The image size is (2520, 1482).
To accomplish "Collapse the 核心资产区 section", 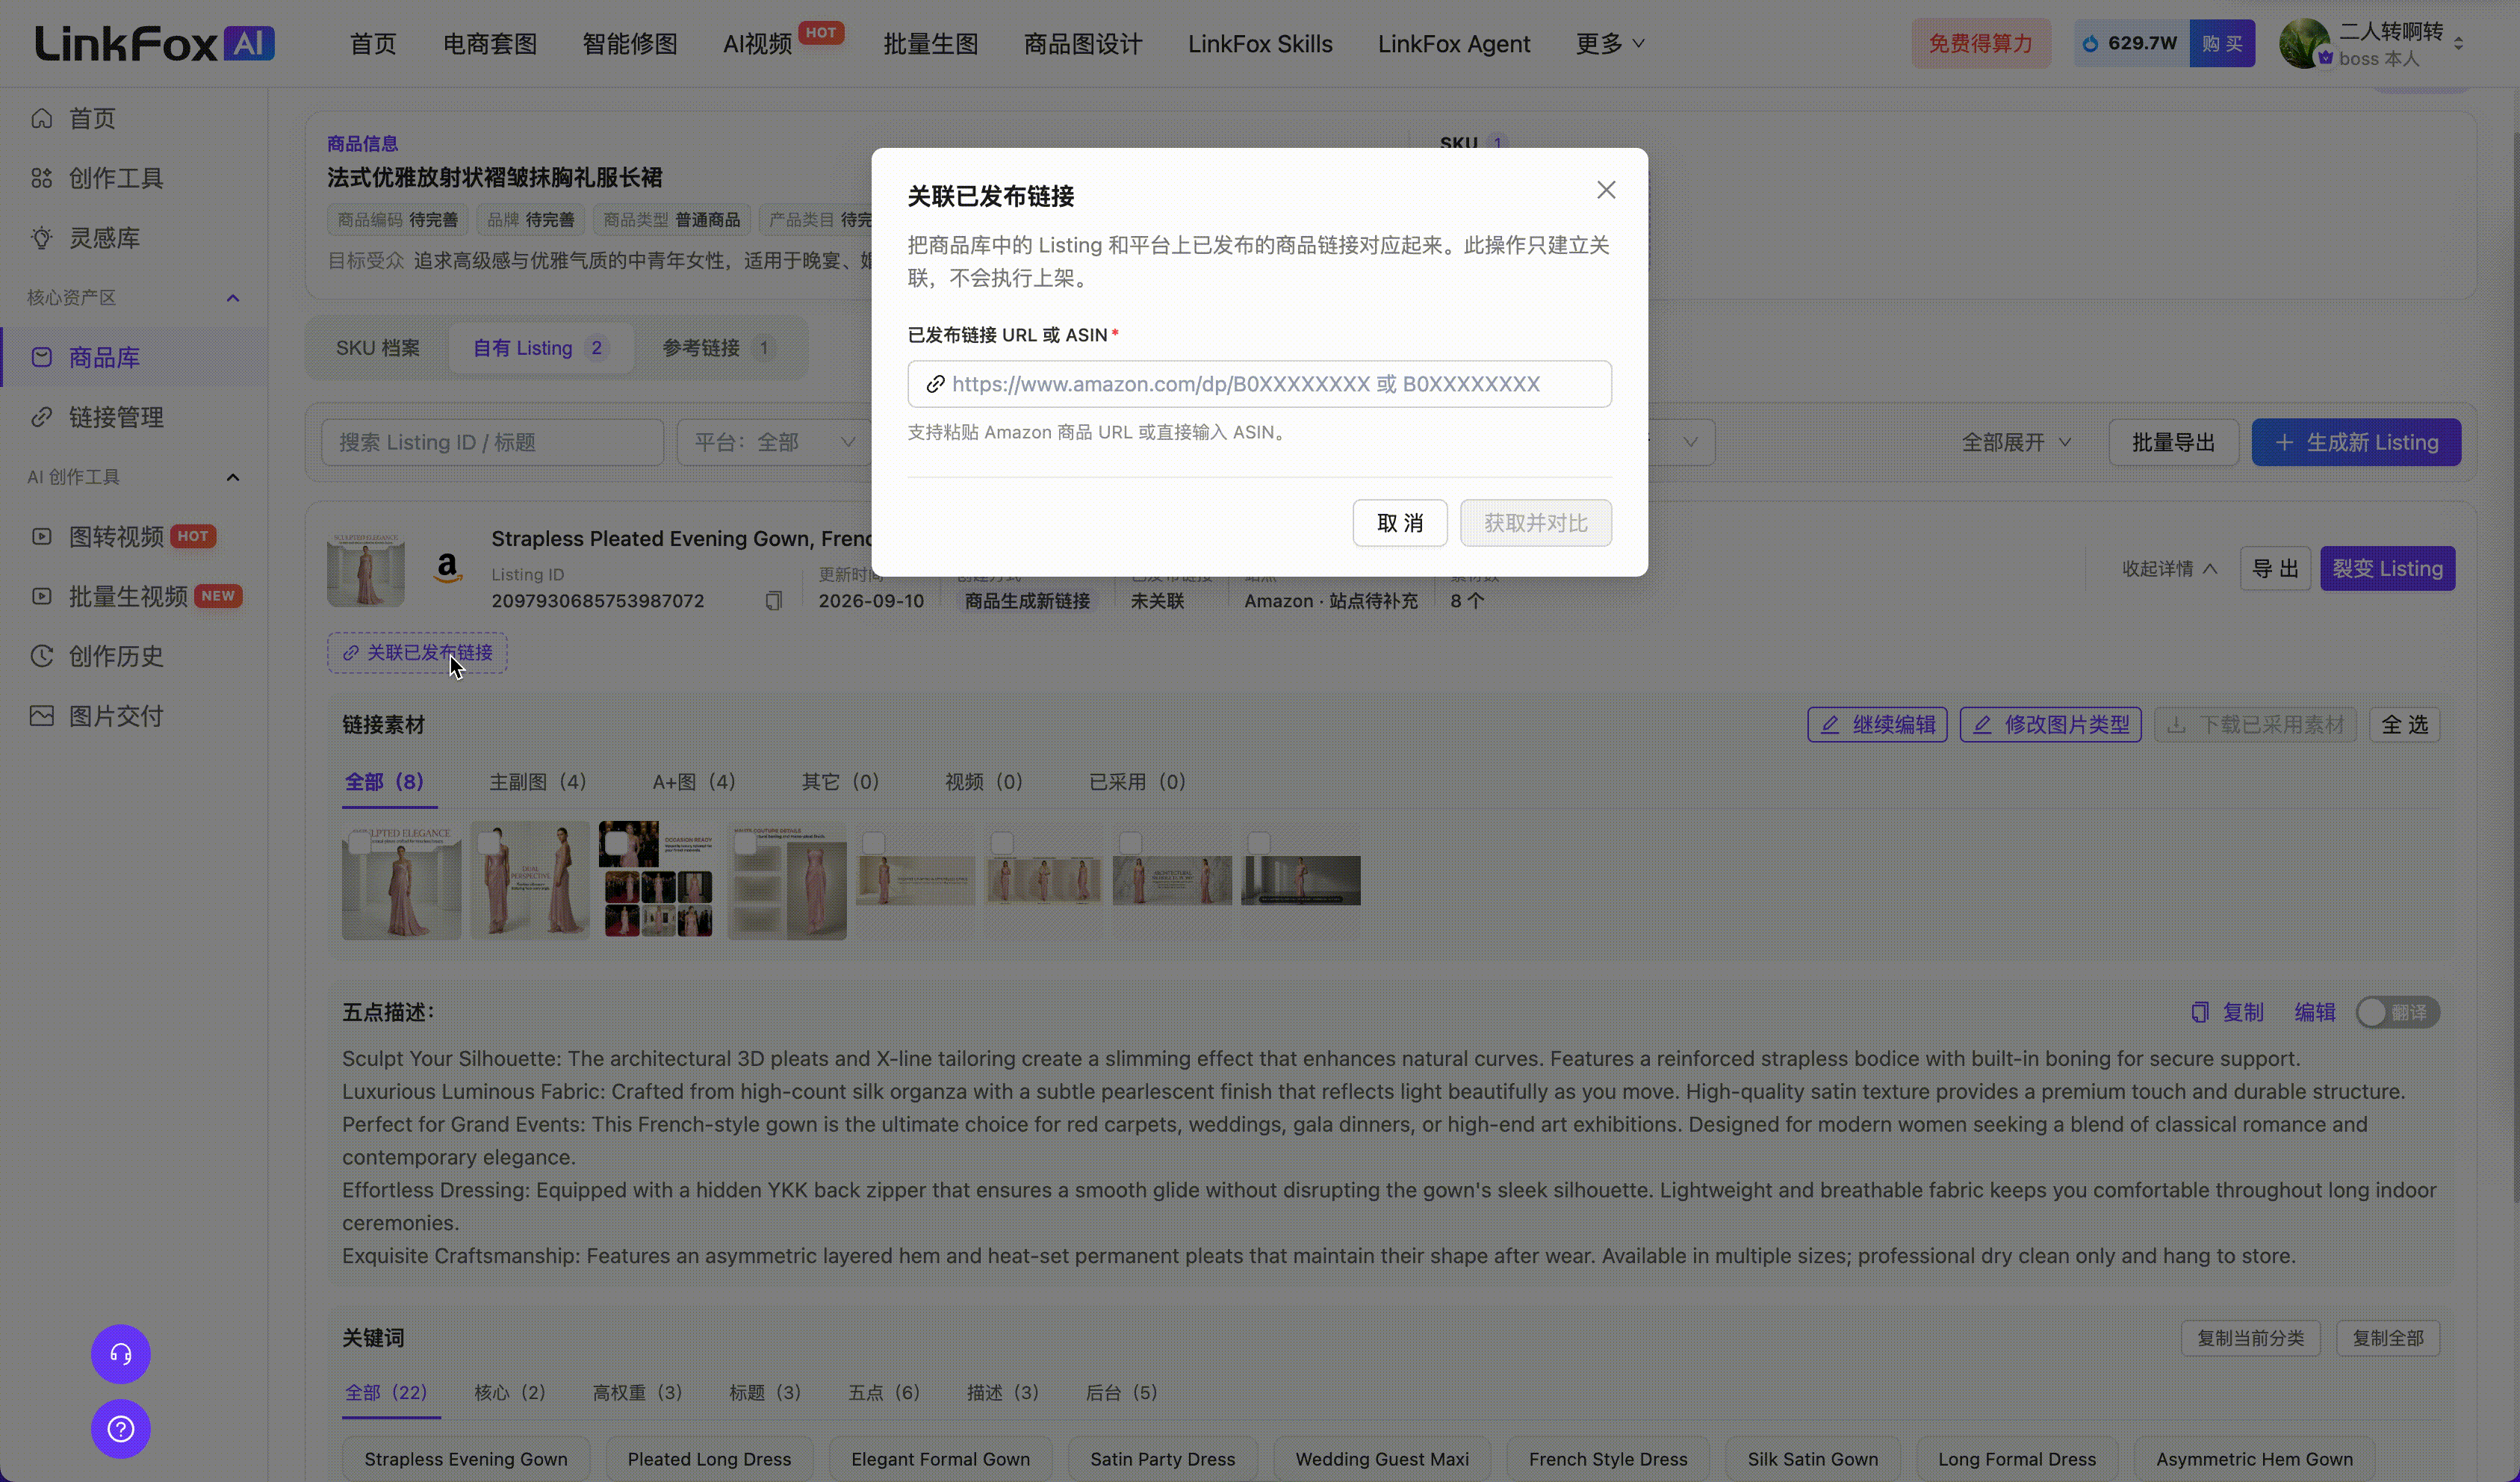I will point(233,298).
